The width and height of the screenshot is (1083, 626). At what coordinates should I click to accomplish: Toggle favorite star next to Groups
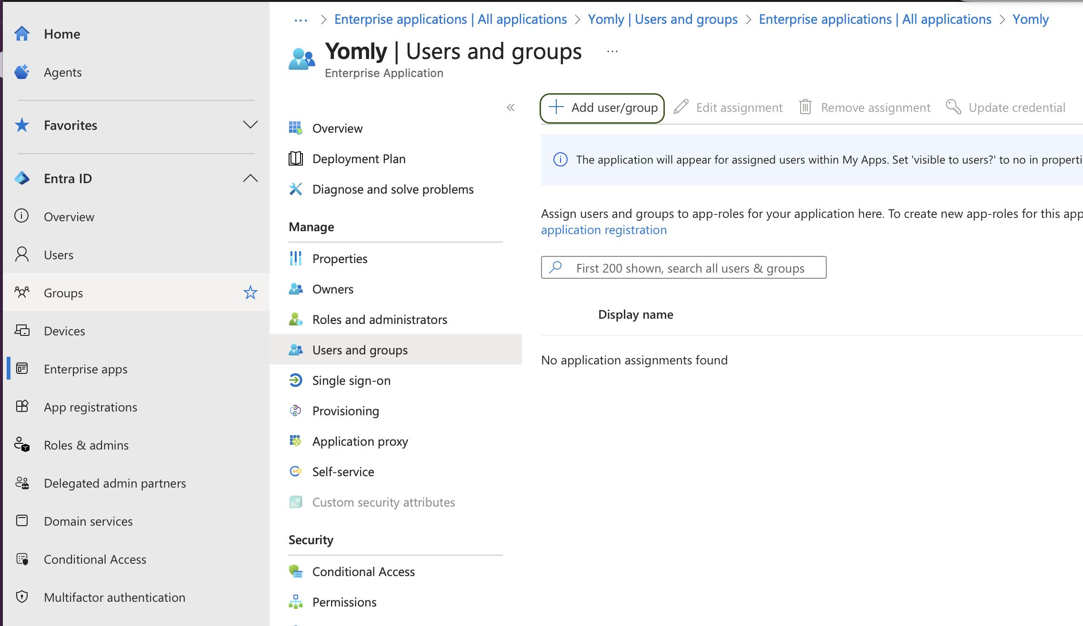coord(250,293)
